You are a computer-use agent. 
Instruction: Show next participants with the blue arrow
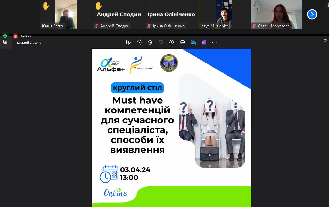coord(312,14)
